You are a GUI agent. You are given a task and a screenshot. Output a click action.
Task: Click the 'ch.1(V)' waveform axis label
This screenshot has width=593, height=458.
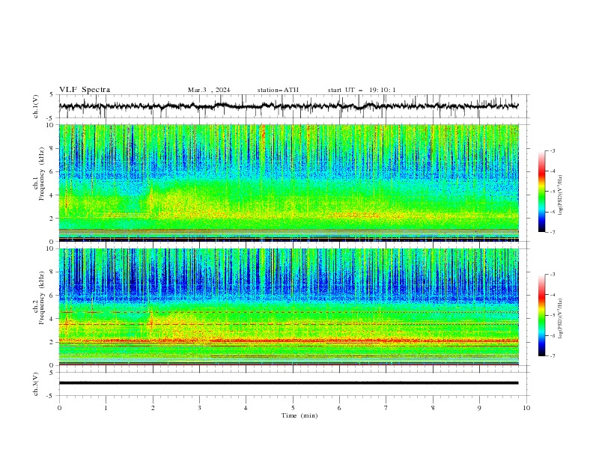point(36,106)
